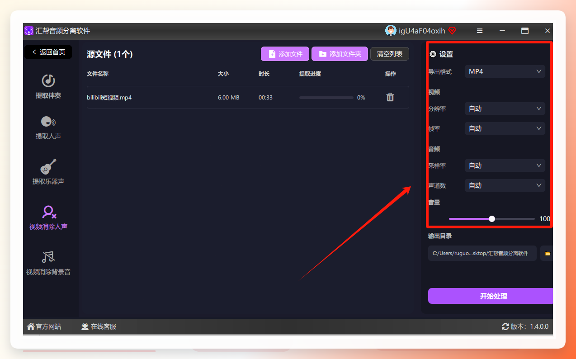Click the 版本: 1.4.0.0 text

(x=529, y=326)
